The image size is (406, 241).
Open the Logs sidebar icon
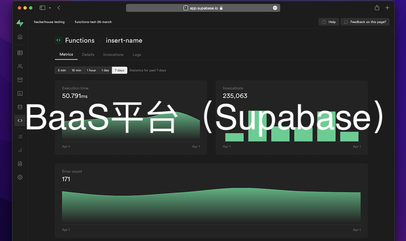20,136
